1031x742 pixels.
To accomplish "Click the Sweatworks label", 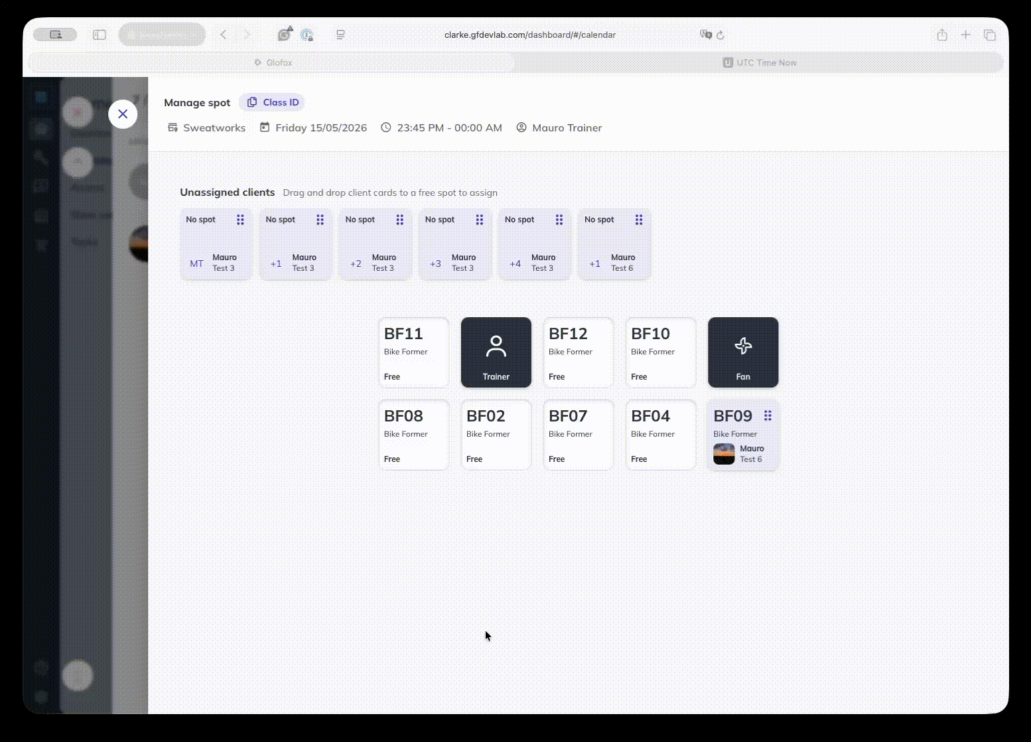I will 214,128.
